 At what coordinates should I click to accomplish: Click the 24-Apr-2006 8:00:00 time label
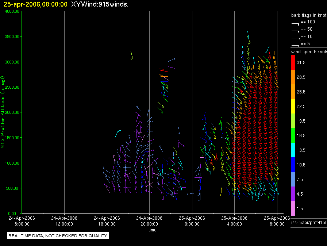pos(22,221)
